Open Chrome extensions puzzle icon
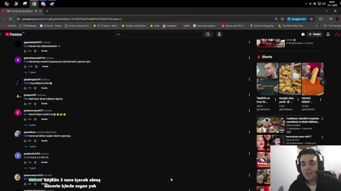The height and width of the screenshot is (191, 341). coord(321,19)
